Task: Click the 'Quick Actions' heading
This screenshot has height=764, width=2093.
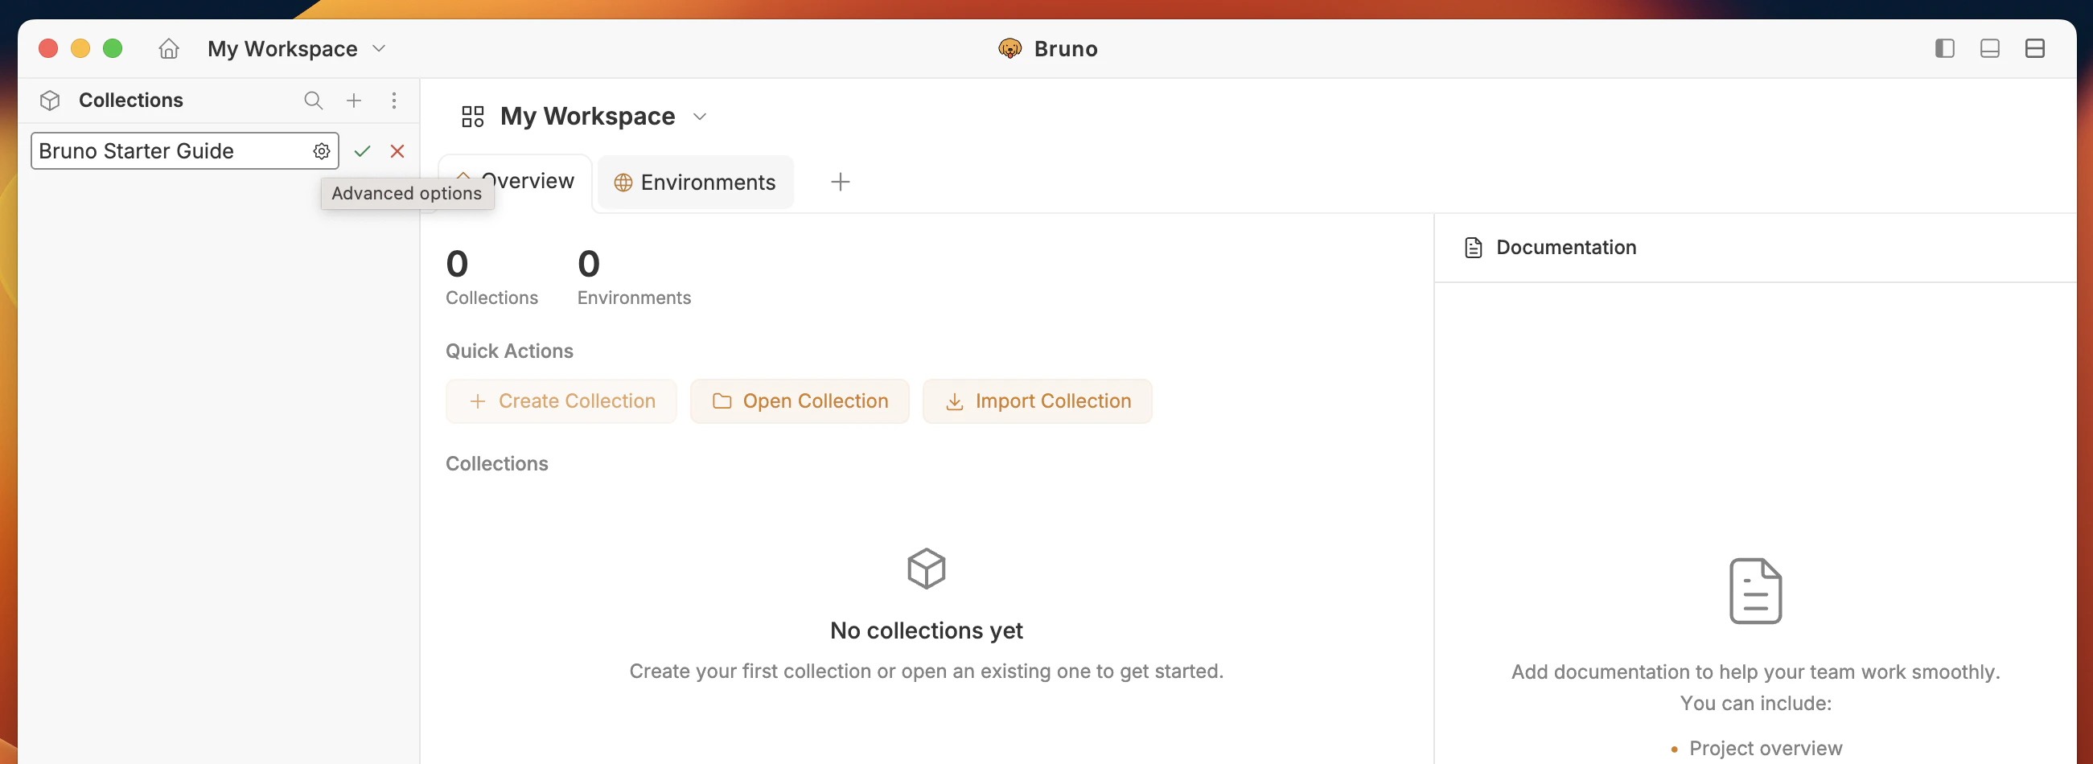Action: point(509,351)
